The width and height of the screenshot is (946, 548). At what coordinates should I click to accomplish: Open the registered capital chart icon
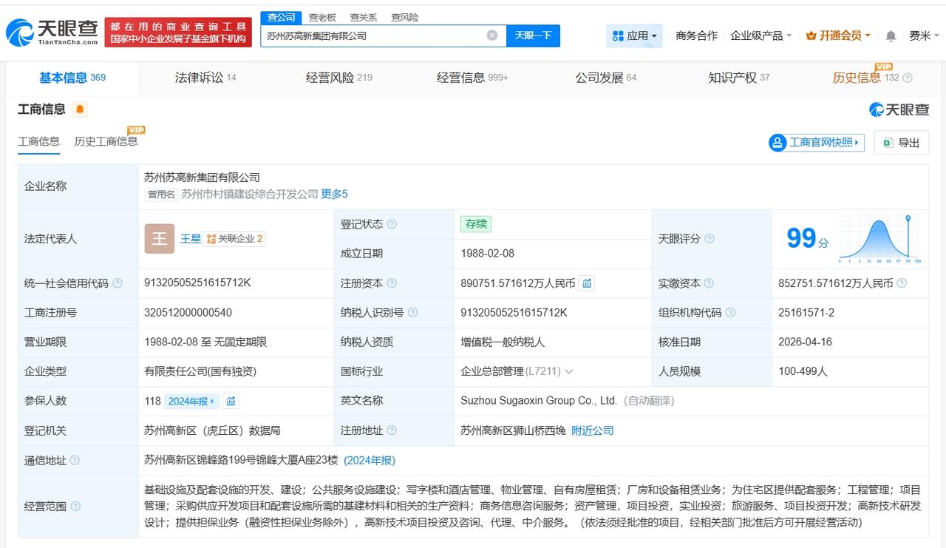(x=587, y=283)
